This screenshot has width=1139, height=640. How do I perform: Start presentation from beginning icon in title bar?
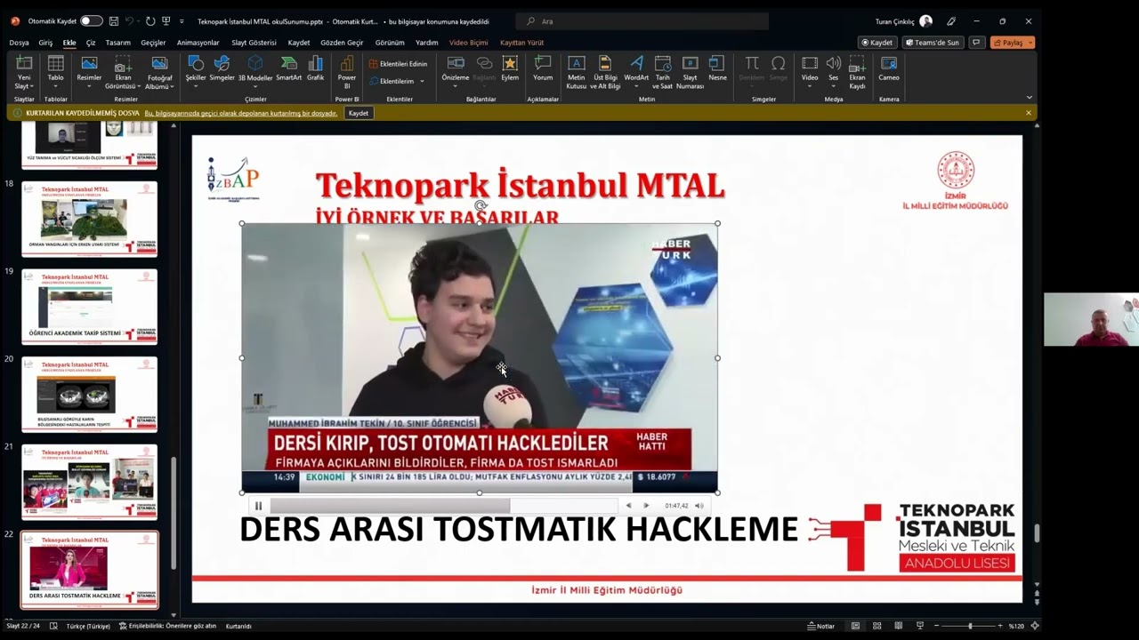click(166, 20)
